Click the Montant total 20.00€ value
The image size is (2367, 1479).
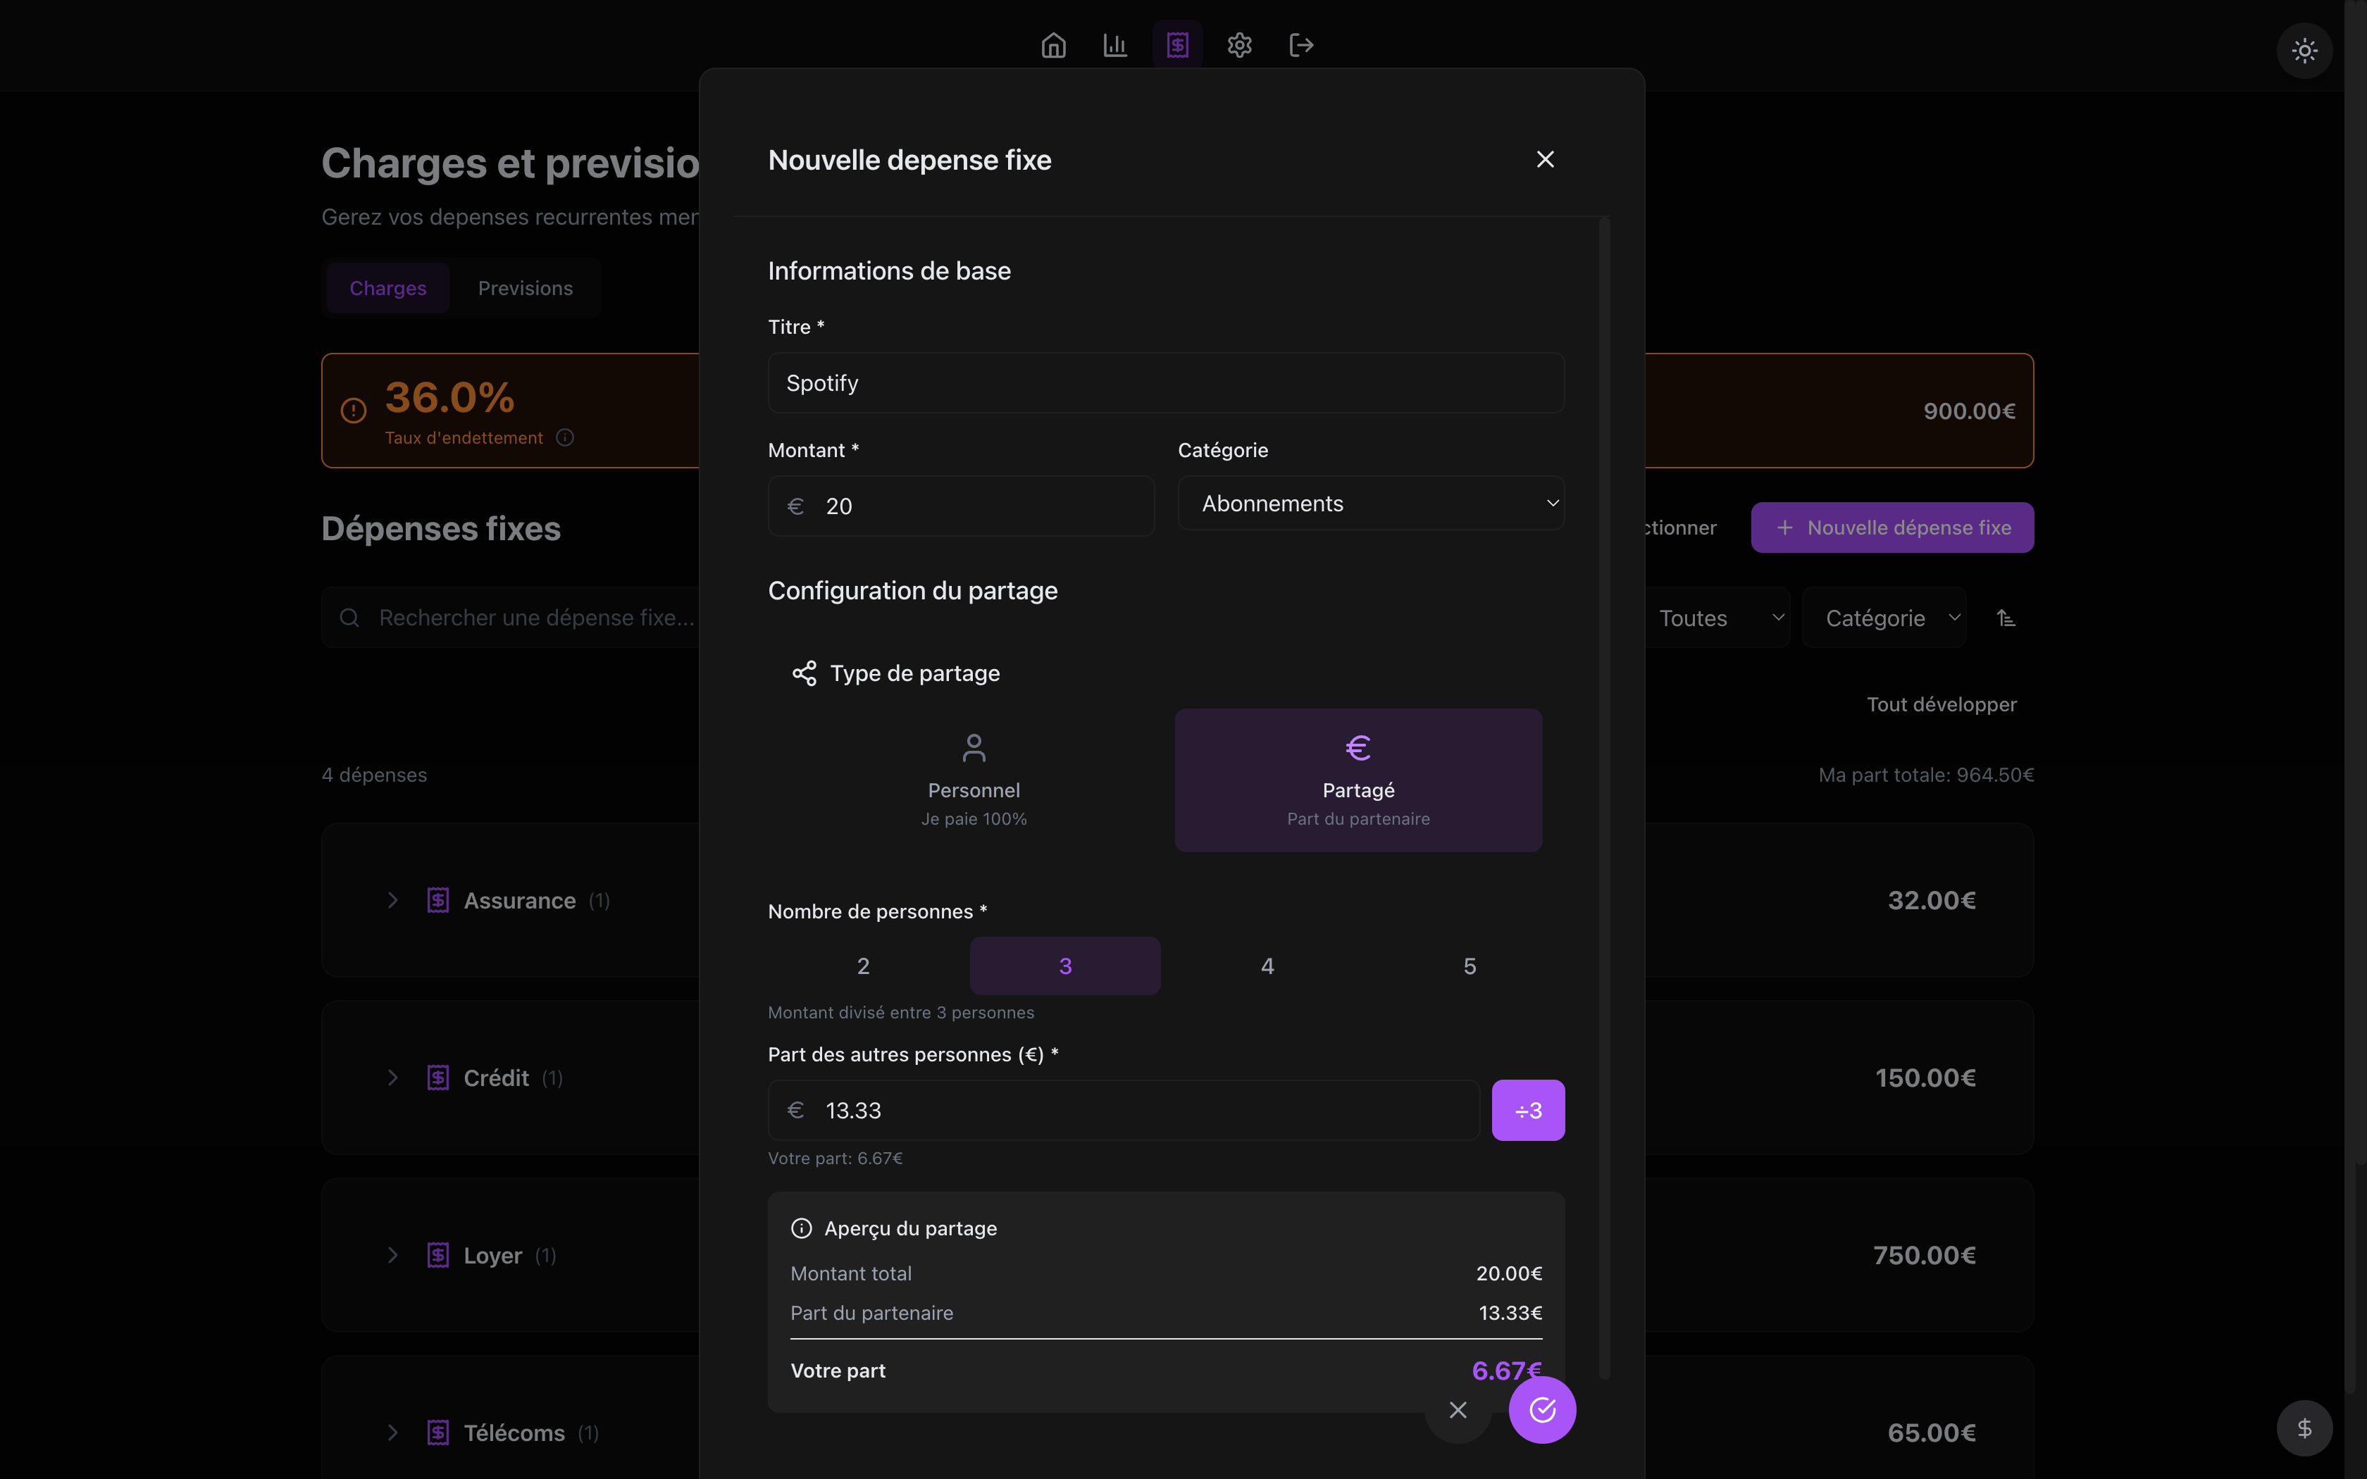pos(1509,1273)
